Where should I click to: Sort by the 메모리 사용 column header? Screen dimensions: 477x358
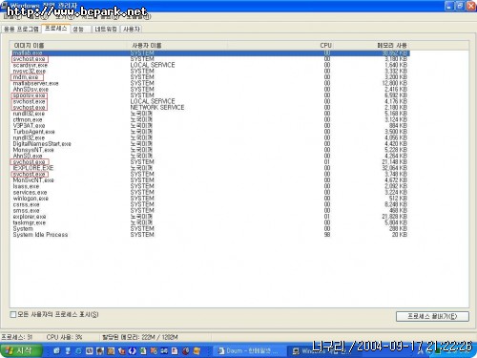point(373,46)
